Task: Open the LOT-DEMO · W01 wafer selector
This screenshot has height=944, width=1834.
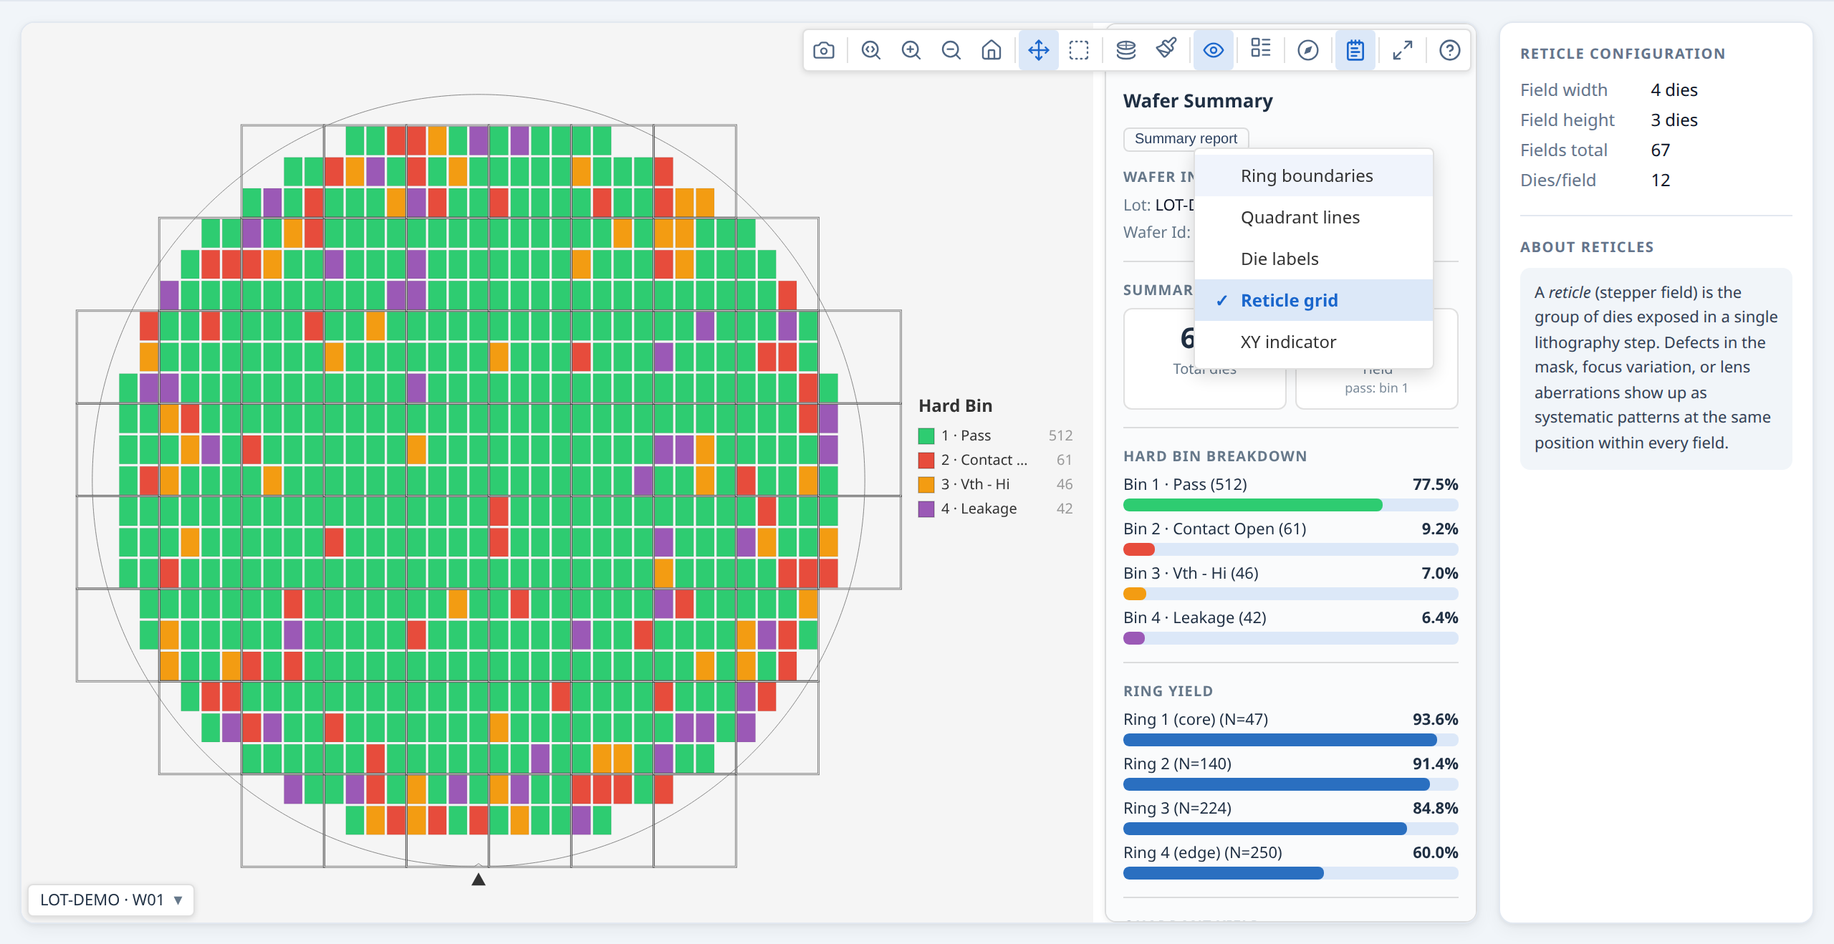Action: 111,900
